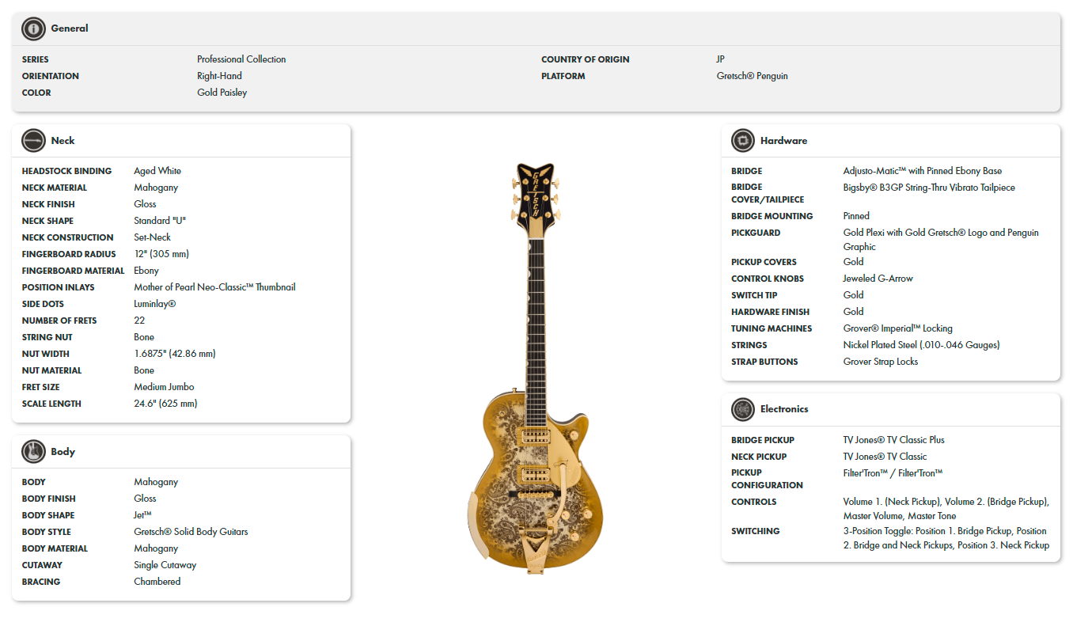Click the Jeweled G-Arrow control knobs value
The width and height of the screenshot is (1073, 626).
click(x=878, y=279)
